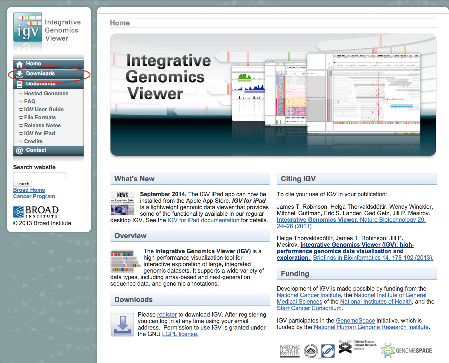Follow the GenomeSpace text link
This screenshot has height=363, width=449.
355,321
